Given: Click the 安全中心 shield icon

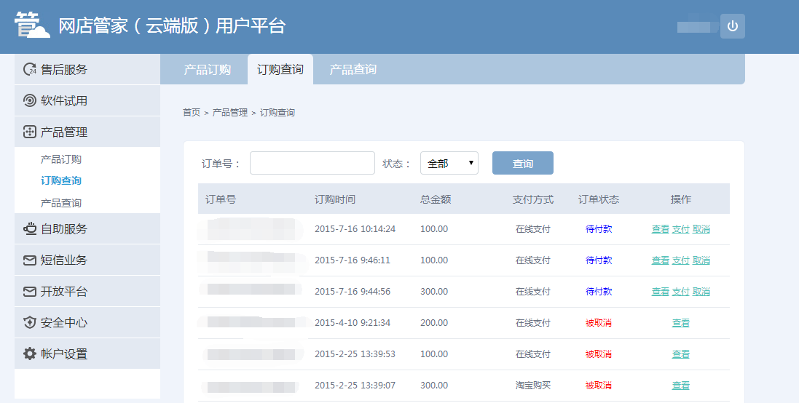Looking at the screenshot, I should [x=30, y=323].
